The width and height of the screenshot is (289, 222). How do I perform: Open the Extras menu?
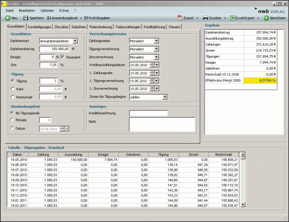[x=64, y=10]
